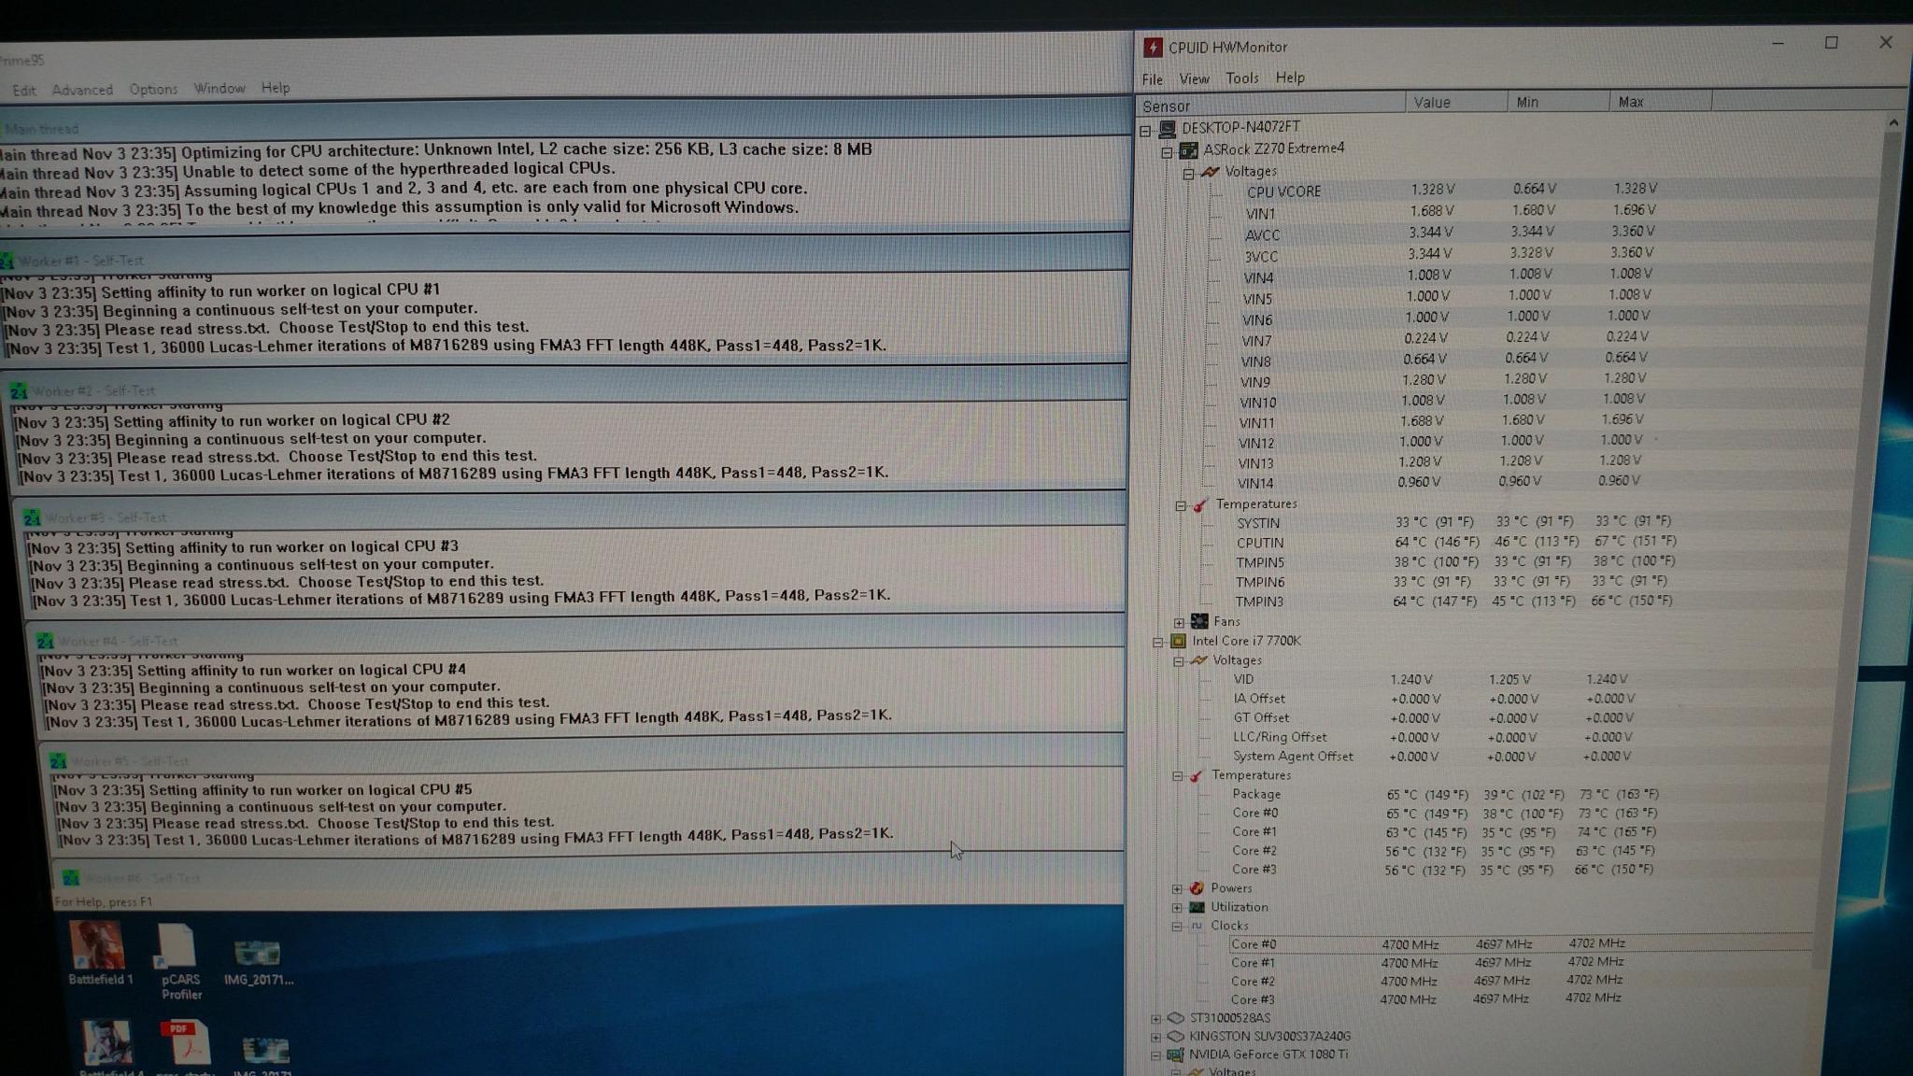Expand the Utilization section

point(1177,908)
